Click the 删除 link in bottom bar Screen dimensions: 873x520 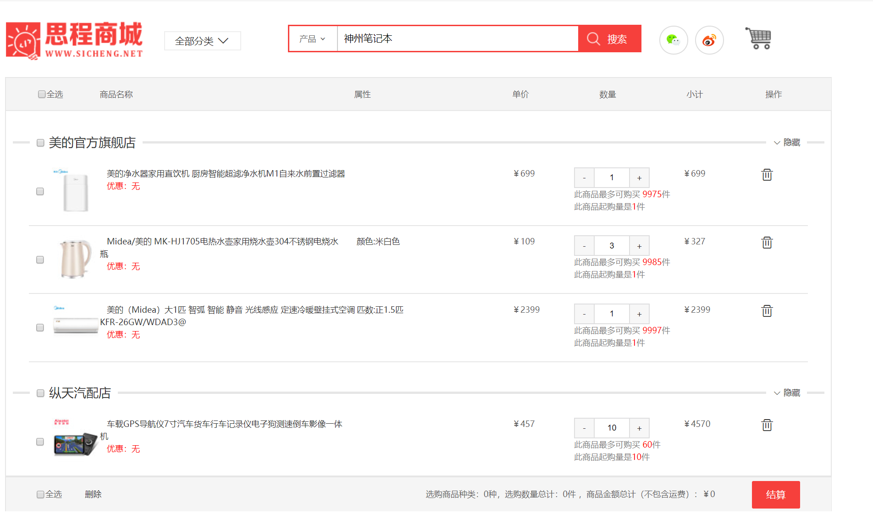point(93,494)
